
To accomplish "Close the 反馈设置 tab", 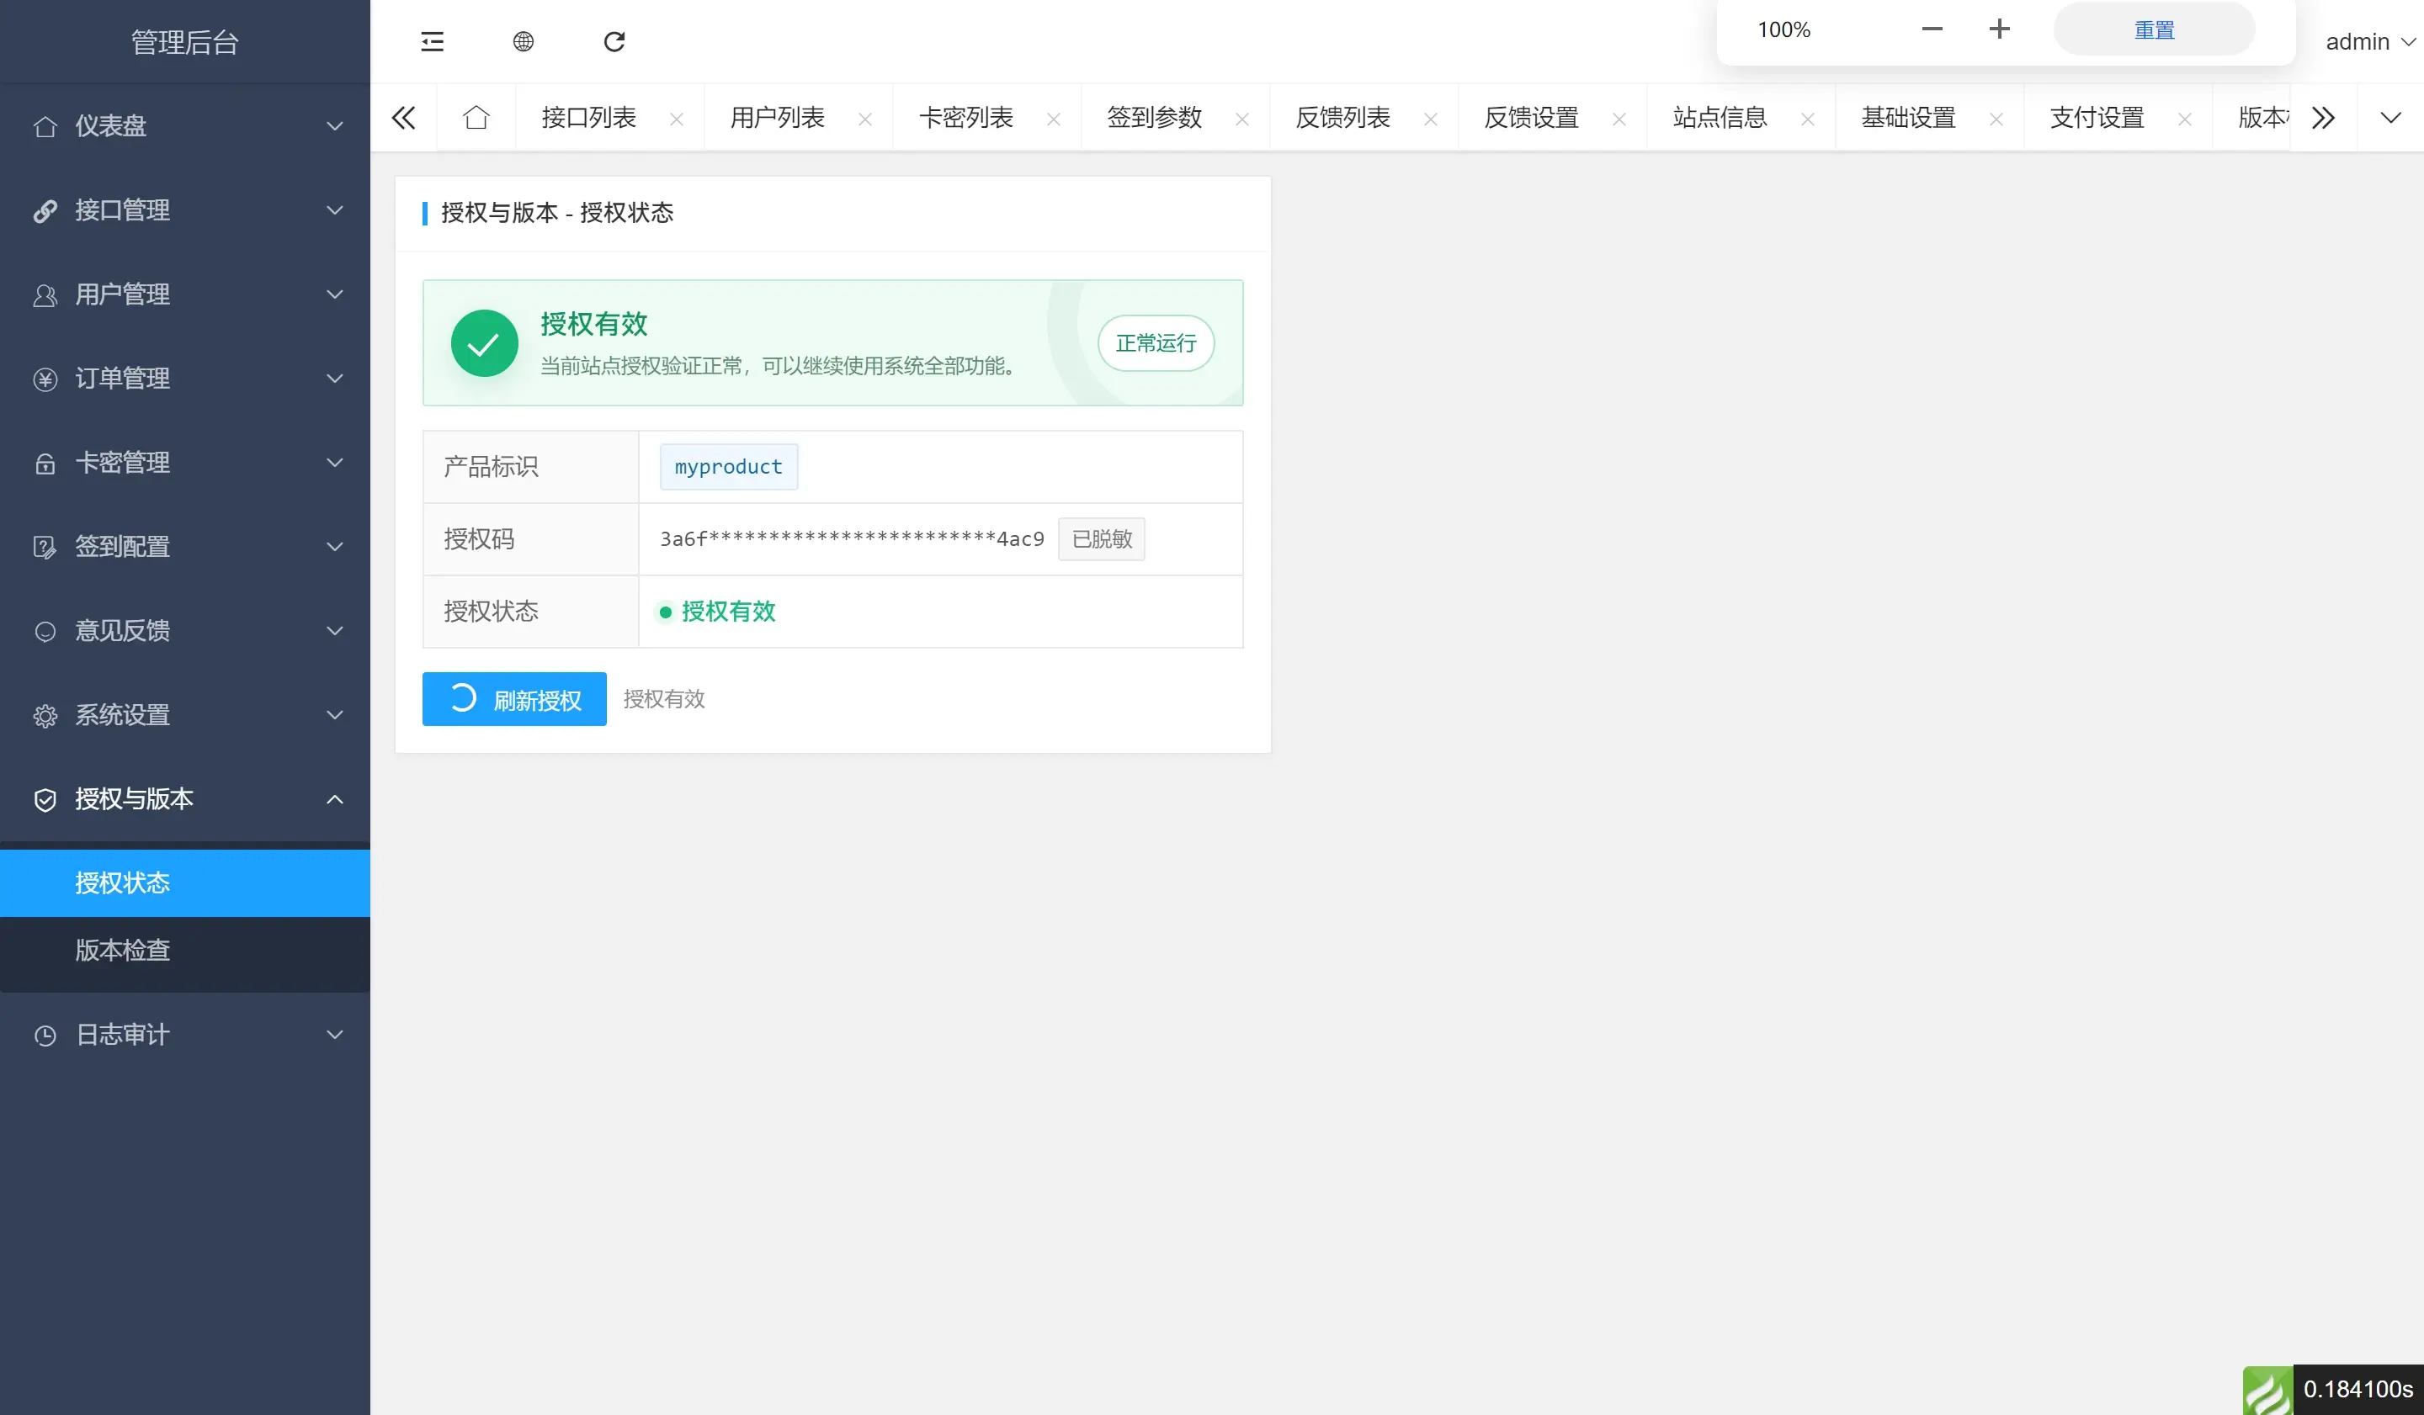I will [1619, 119].
